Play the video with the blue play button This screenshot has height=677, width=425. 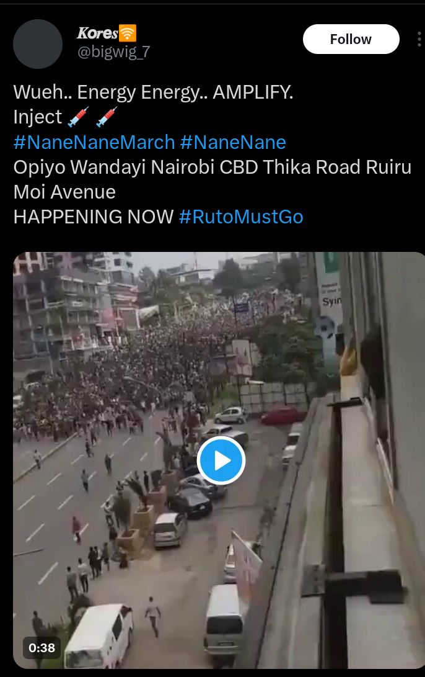pos(221,460)
